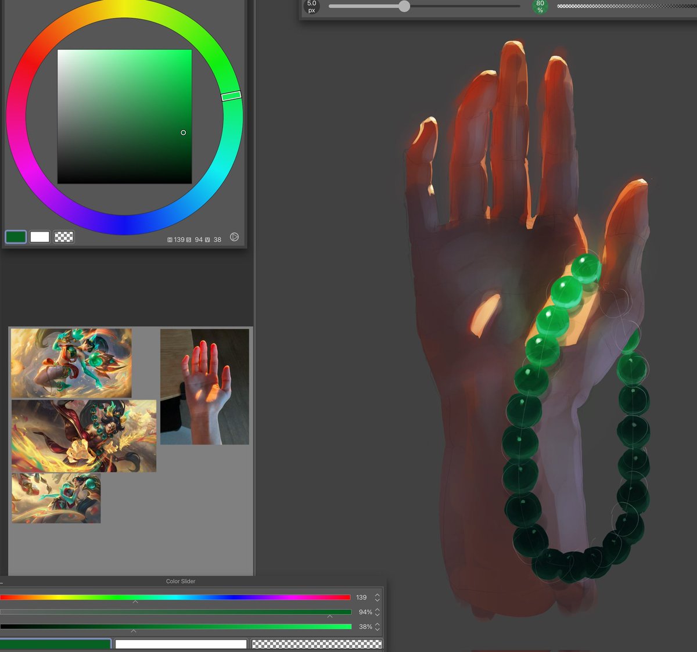Open the circular menu icon beside V value
The height and width of the screenshot is (652, 697).
[x=235, y=238]
